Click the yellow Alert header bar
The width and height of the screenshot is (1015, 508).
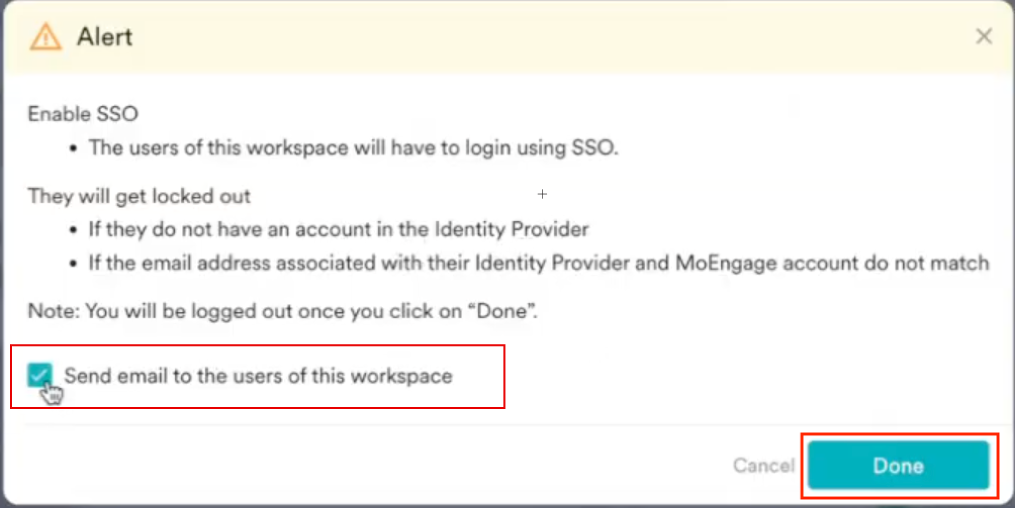[x=505, y=37]
